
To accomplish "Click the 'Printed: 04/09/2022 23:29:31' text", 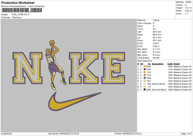I will point(128,134).
